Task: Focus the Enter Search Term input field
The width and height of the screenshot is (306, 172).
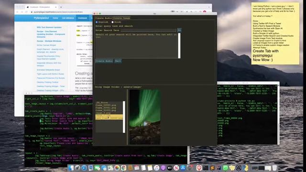Action: coord(149,30)
